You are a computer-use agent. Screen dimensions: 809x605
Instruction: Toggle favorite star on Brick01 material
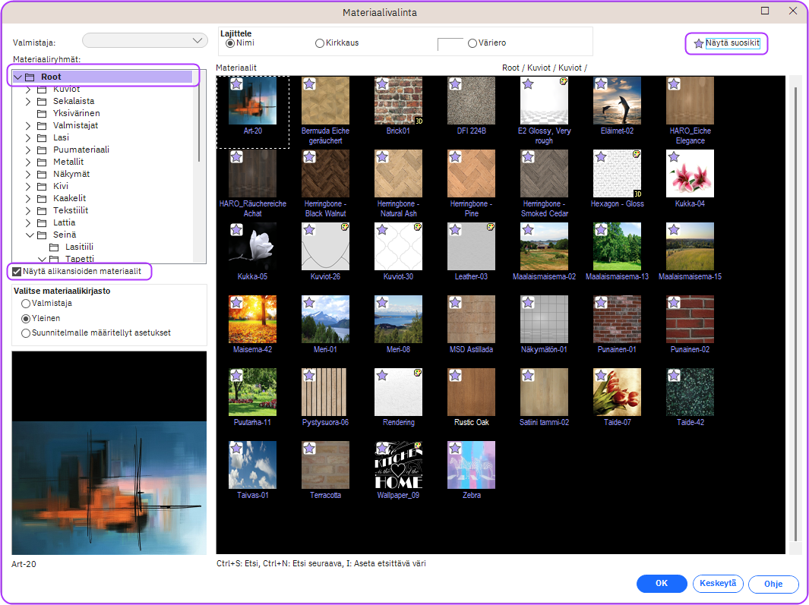coord(382,84)
